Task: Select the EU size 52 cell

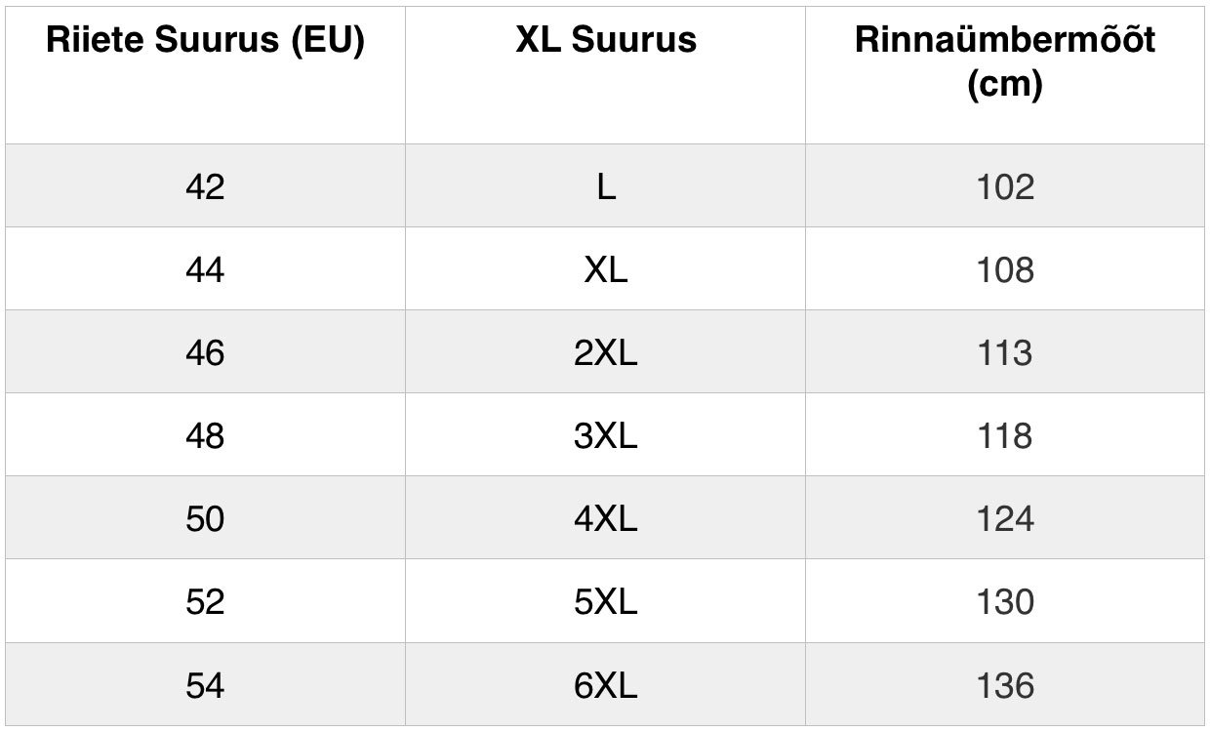Action: pyautogui.click(x=205, y=601)
